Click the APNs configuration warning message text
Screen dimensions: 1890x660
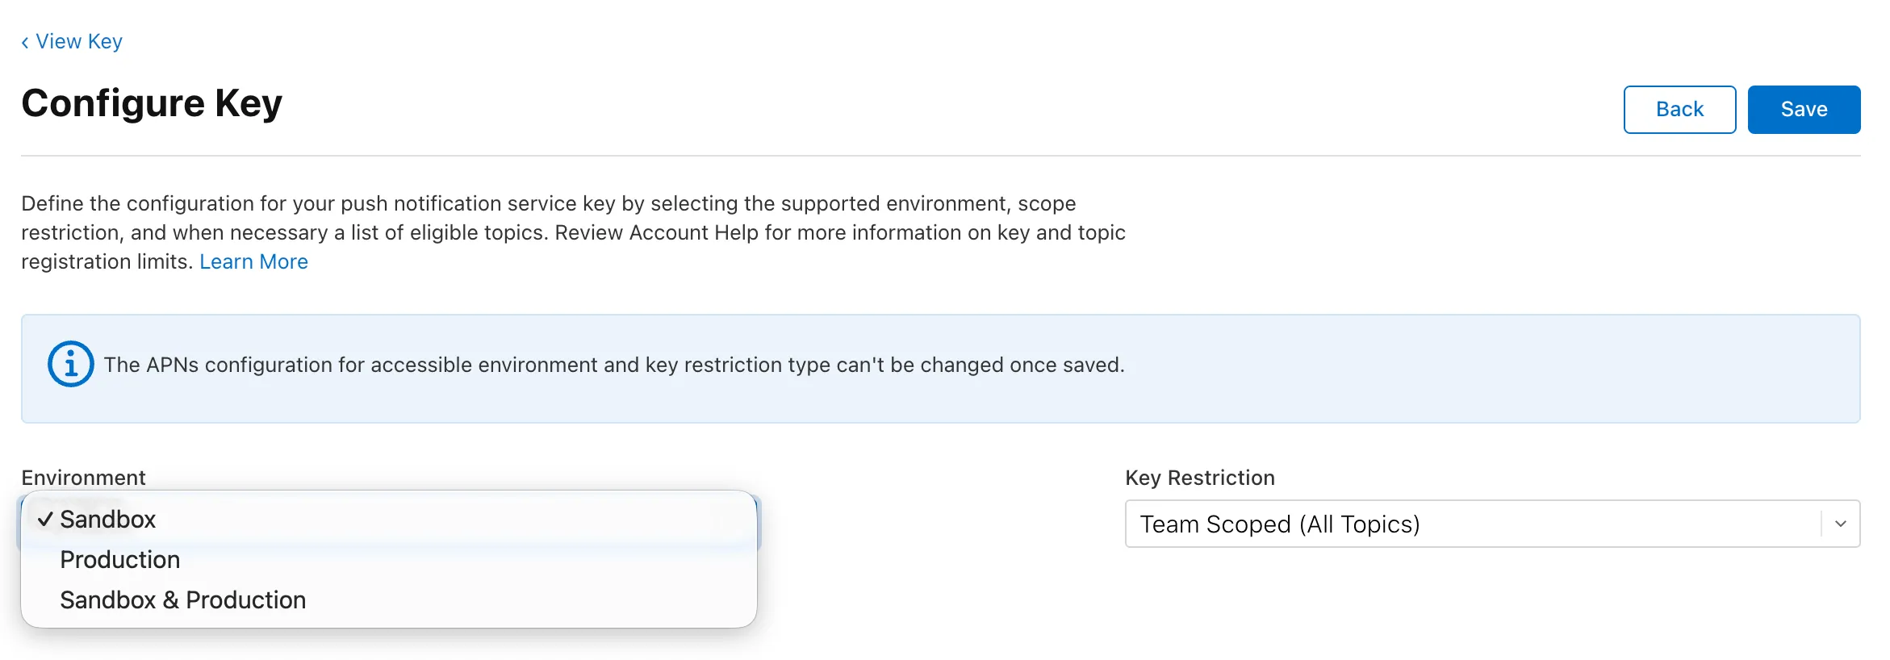point(613,366)
